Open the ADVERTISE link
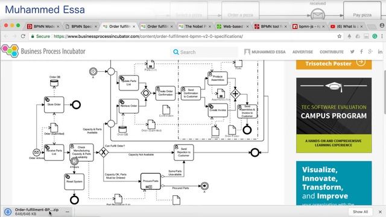Viewport: 386px width, 217px height. (303, 52)
